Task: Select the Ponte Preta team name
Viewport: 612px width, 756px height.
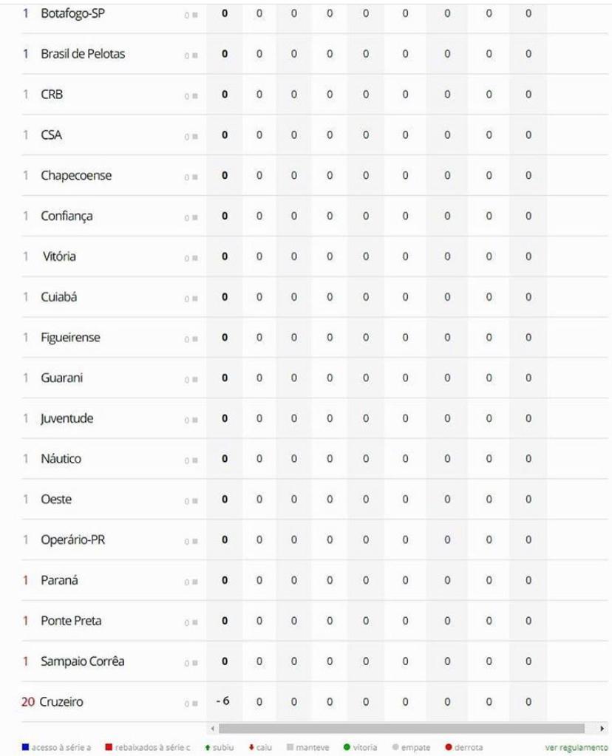Action: pyautogui.click(x=72, y=621)
